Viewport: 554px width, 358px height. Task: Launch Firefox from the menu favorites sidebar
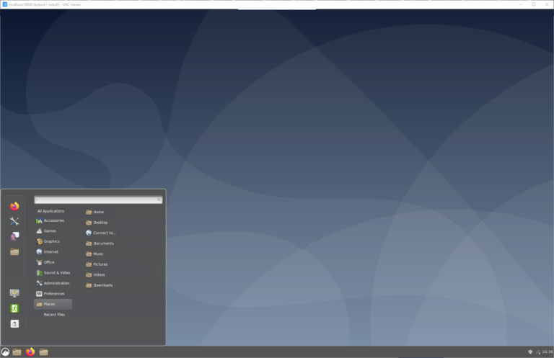[14, 206]
